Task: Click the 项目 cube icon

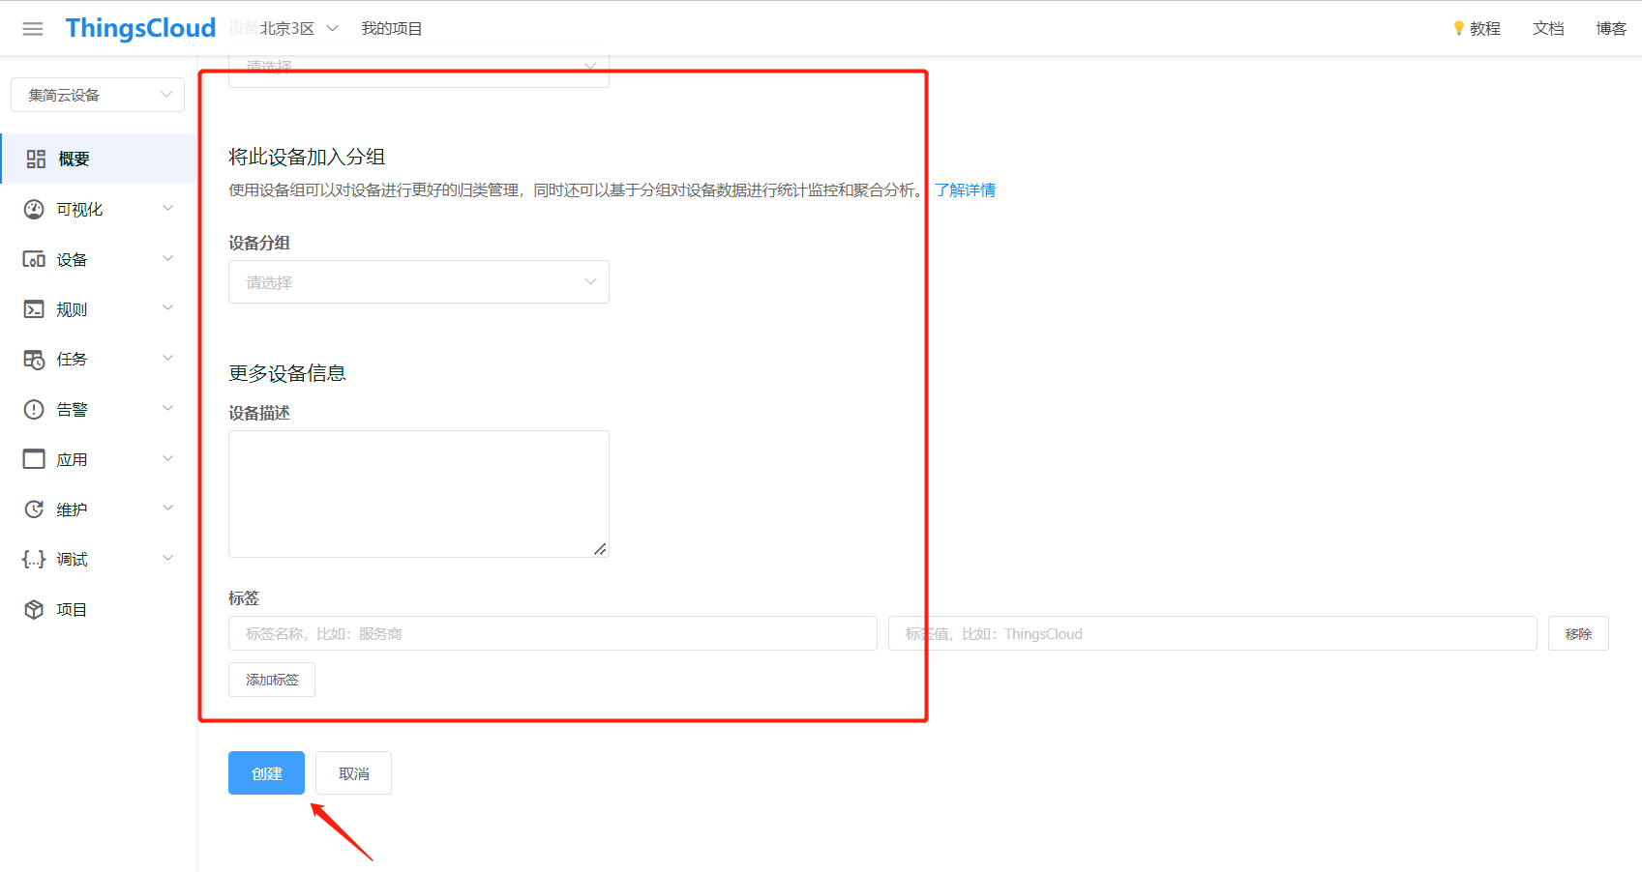Action: 34,610
